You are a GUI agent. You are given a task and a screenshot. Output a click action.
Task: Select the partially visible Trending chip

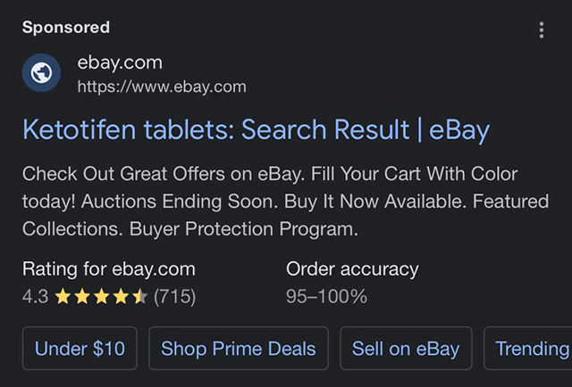coord(531,349)
